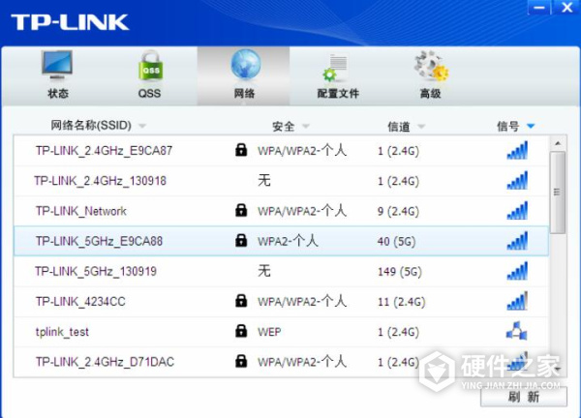Open the 状态 status monitor icon
The width and height of the screenshot is (581, 418).
57,65
